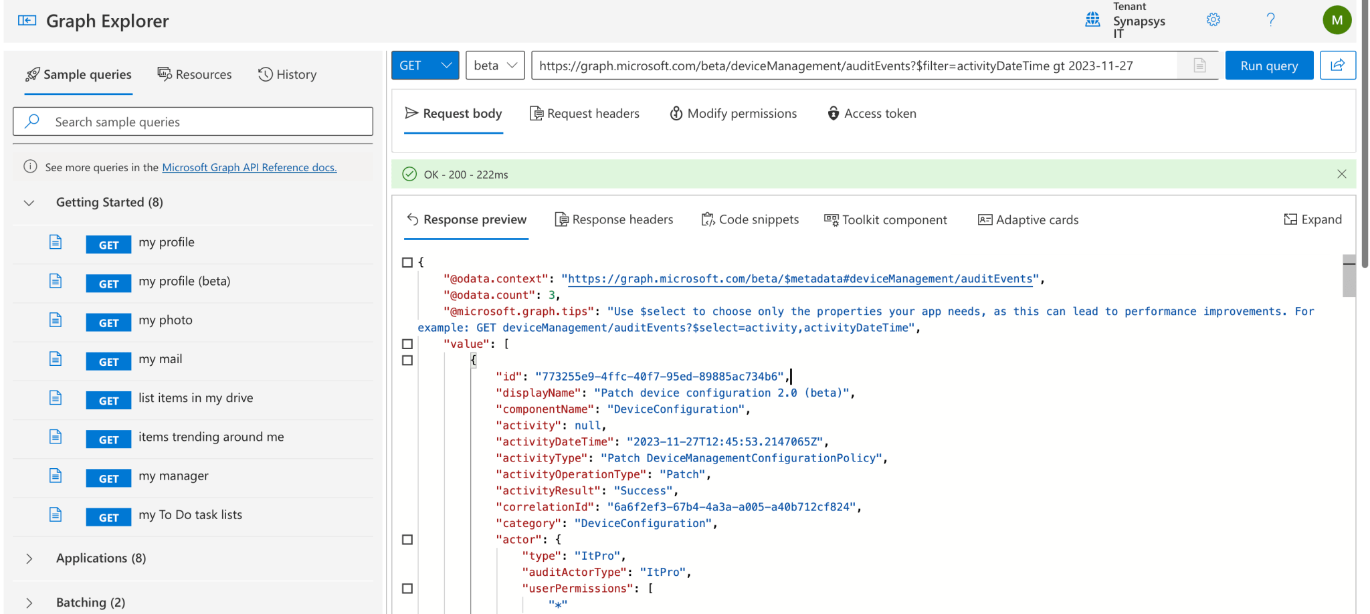1370x614 pixels.
Task: Check the checkbox next to the 'actor' object
Action: pyautogui.click(x=407, y=540)
